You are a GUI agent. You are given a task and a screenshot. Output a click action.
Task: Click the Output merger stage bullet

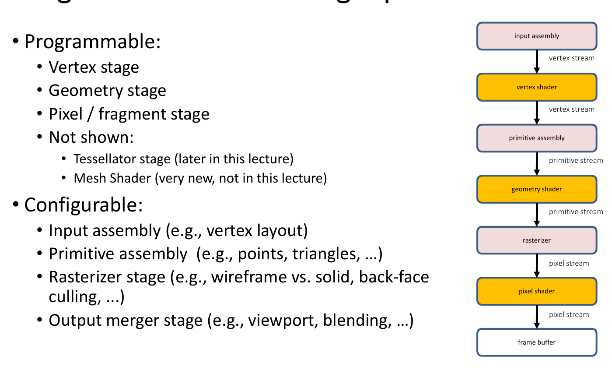pyautogui.click(x=231, y=321)
